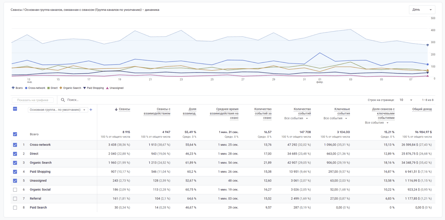Click Unassigned time value 48 сек.
This screenshot has width=445, height=220.
pyautogui.click(x=233, y=181)
